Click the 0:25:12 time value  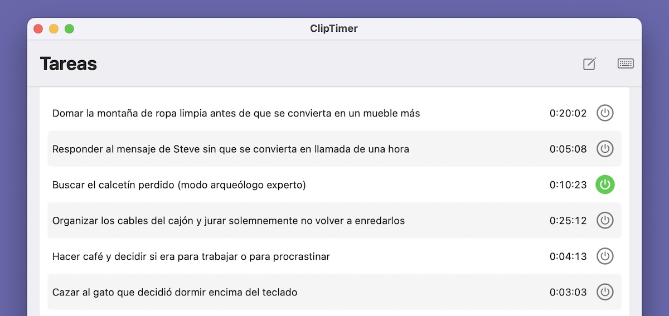pyautogui.click(x=568, y=220)
